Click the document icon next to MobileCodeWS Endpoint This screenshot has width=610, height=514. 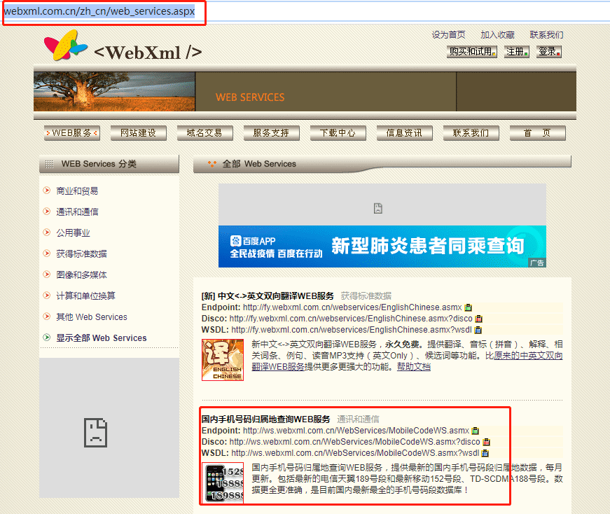(x=476, y=431)
